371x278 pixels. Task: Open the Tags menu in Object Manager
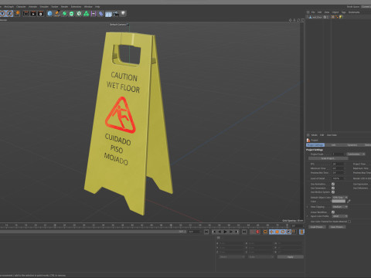[343, 12]
